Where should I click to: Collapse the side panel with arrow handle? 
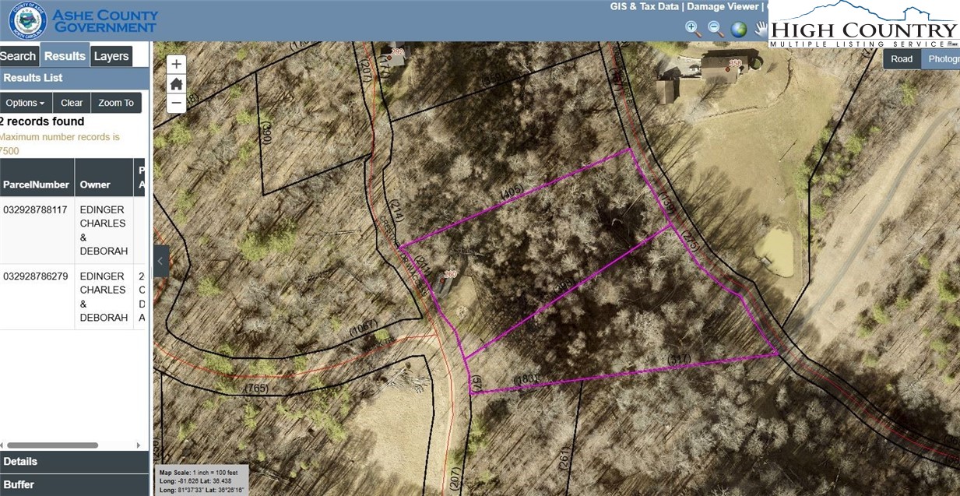160,262
